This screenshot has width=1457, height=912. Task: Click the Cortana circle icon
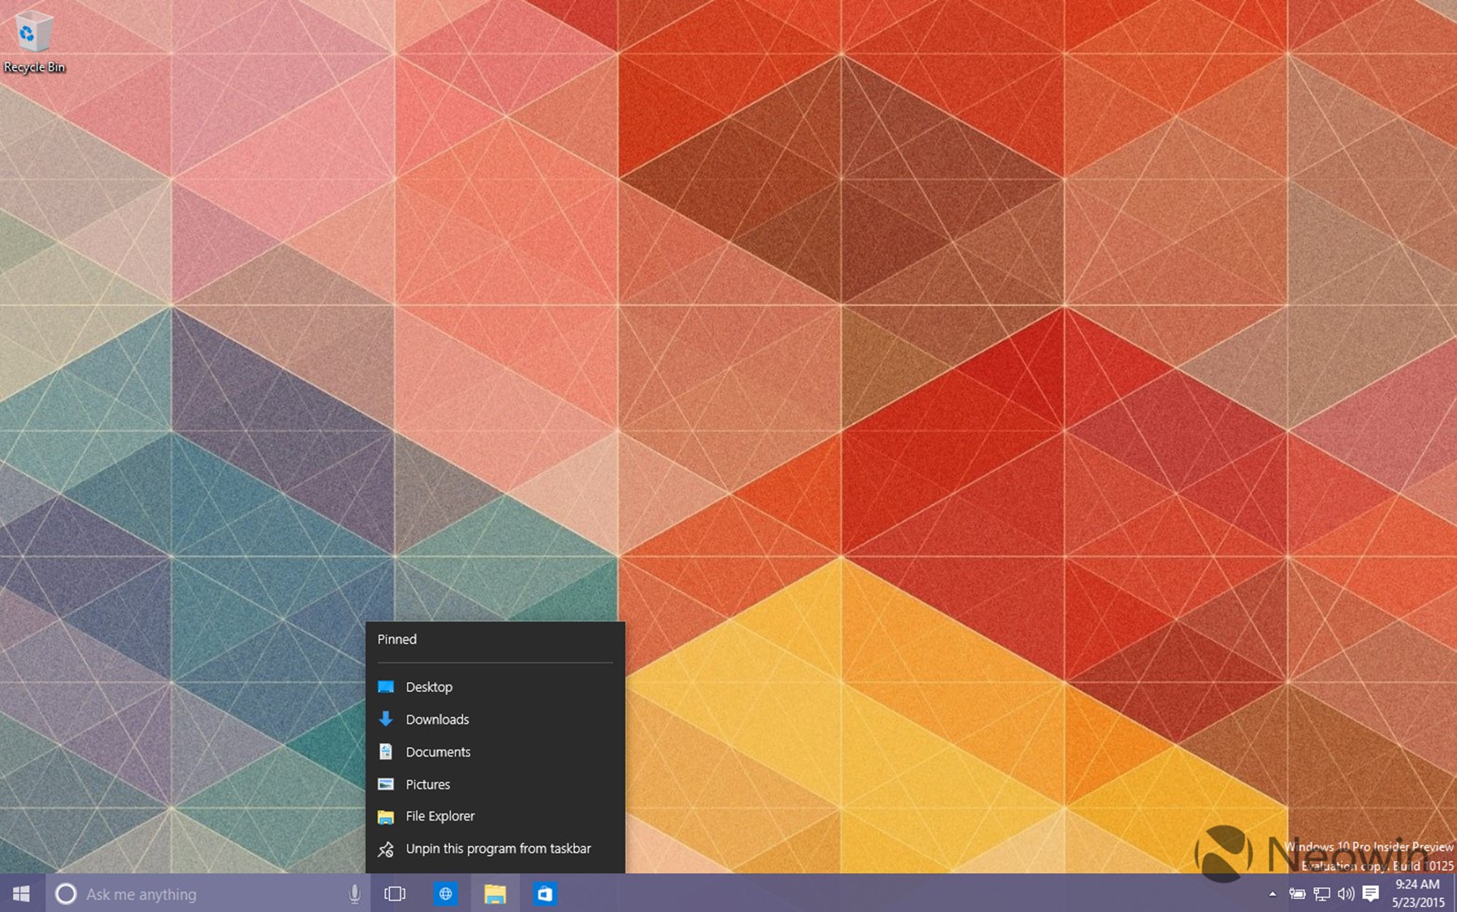click(66, 893)
